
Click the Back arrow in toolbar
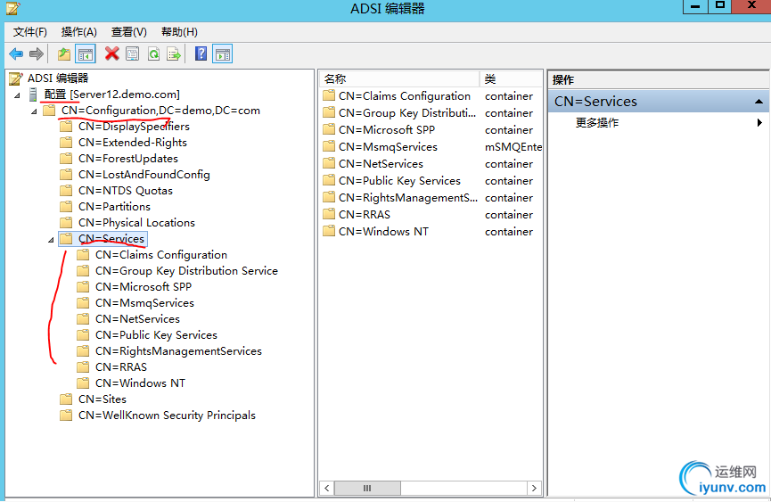16,54
